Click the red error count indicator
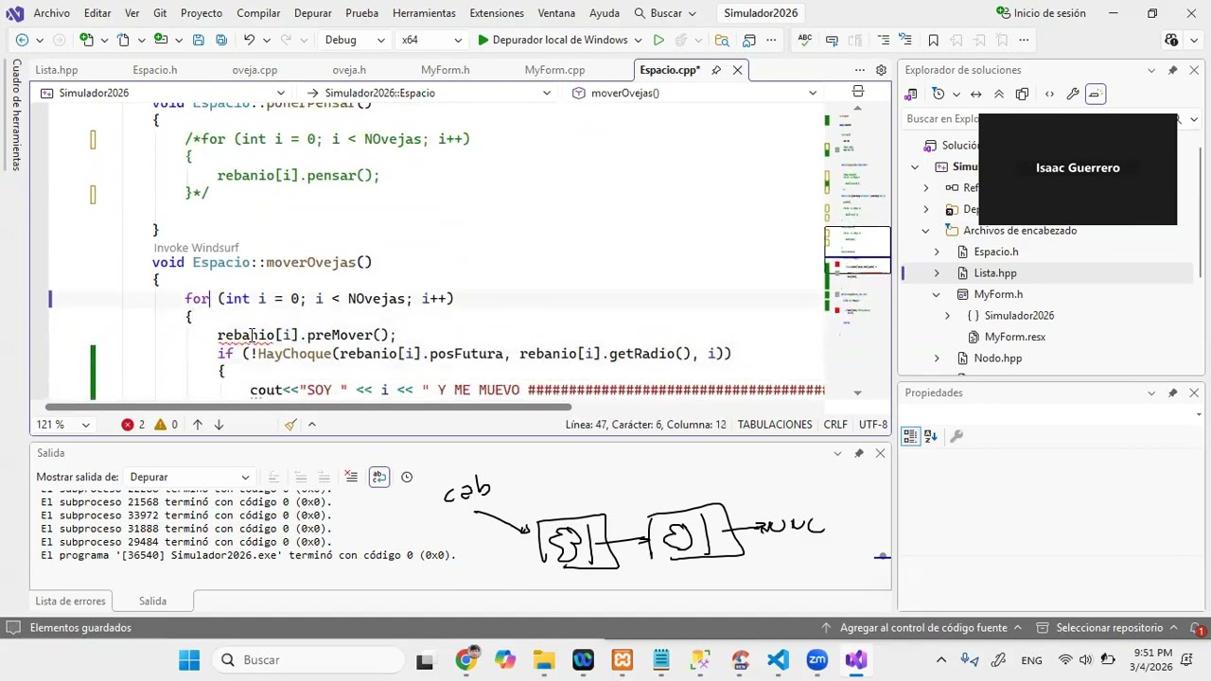This screenshot has width=1211, height=681. coord(133,425)
